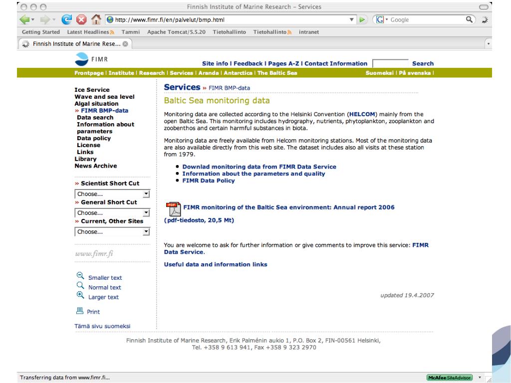Click the McAfee SiteAdvisor status badge
This screenshot has width=511, height=383.
[x=450, y=378]
